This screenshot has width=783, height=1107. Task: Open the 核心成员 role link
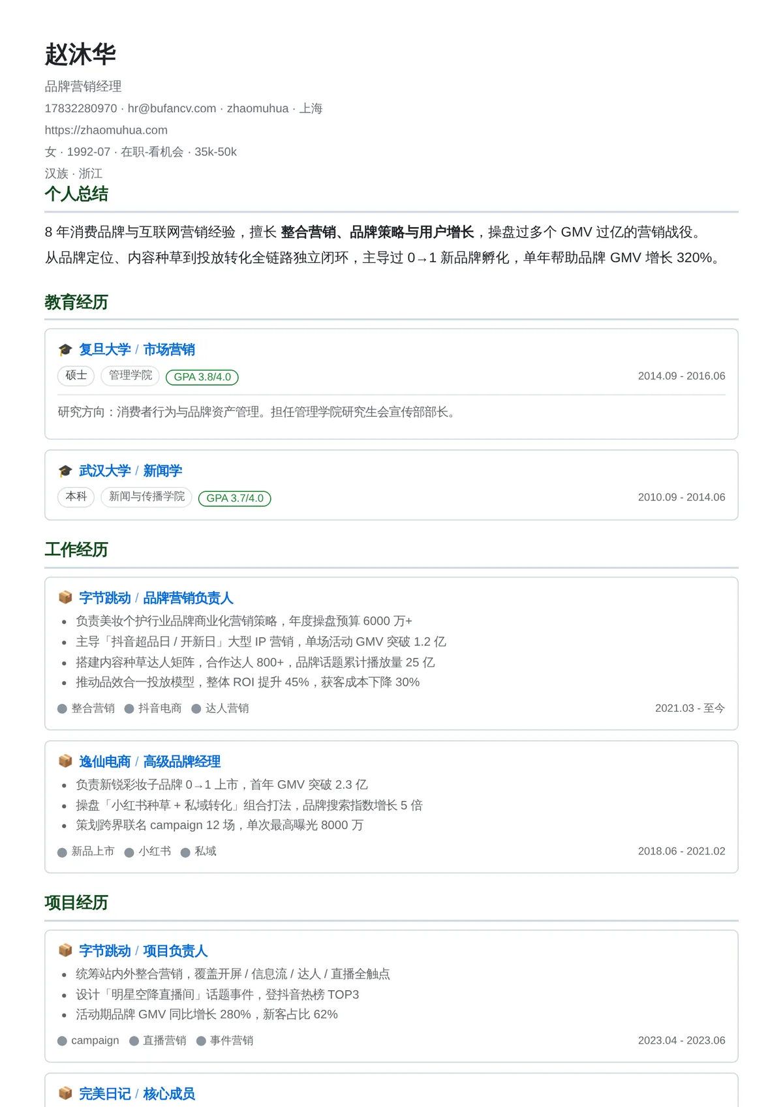pos(169,1094)
